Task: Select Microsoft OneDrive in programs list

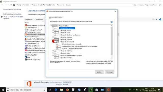Action: point(32,37)
